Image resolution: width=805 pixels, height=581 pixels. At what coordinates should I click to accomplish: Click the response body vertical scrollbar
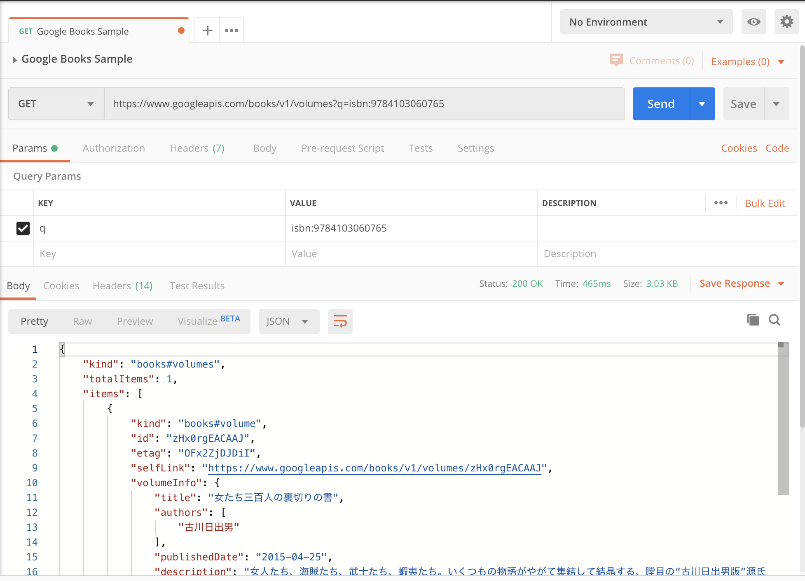coord(783,420)
